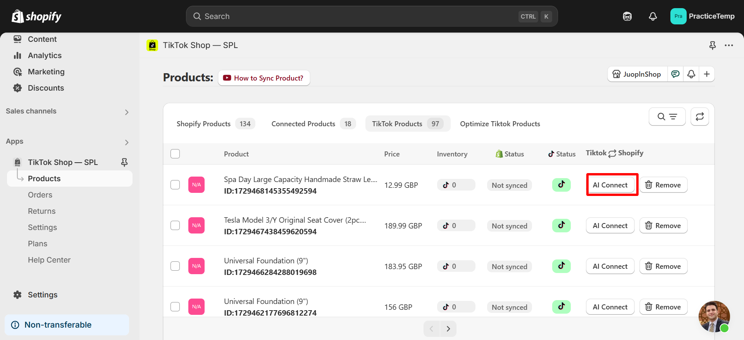744x340 pixels.
Task: Click the notifications bell in top bar
Action: pos(653,16)
